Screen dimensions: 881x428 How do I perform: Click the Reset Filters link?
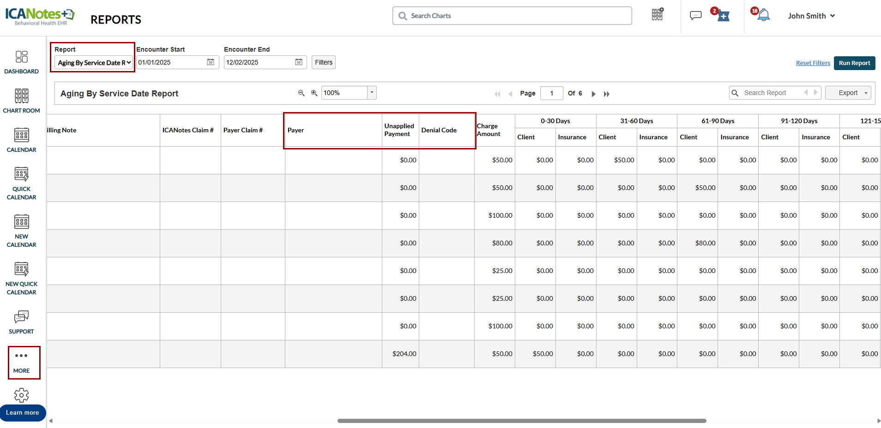click(813, 63)
